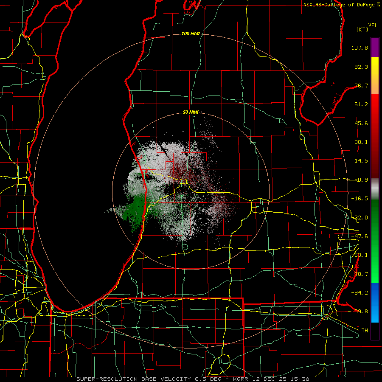The width and height of the screenshot is (382, 382).
Task: Select the 92.3 scale value
Action: click(x=361, y=67)
